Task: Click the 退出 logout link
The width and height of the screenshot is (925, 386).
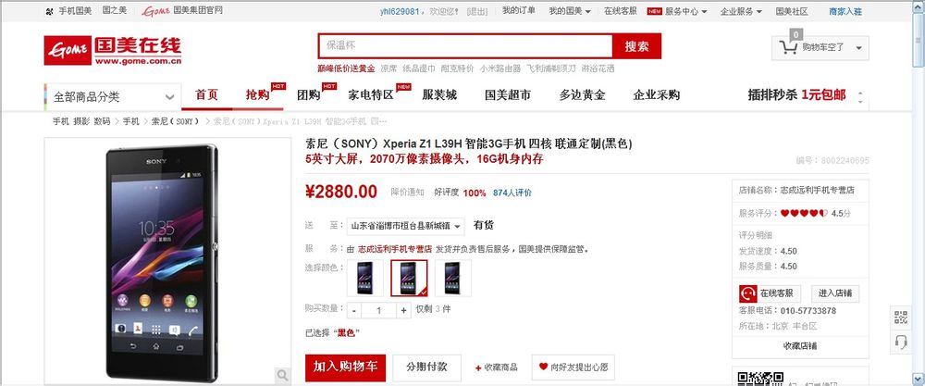Action: coord(477,11)
